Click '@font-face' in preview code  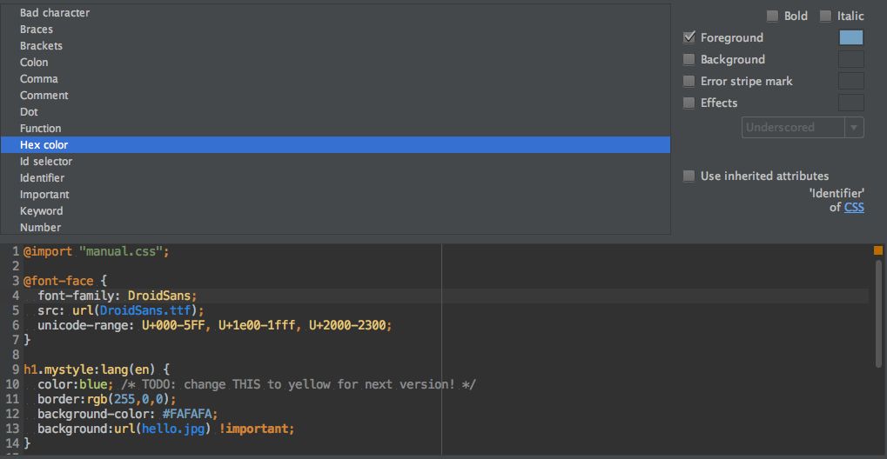click(58, 281)
